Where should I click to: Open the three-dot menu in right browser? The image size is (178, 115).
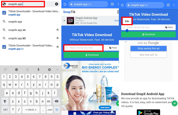[174, 5]
